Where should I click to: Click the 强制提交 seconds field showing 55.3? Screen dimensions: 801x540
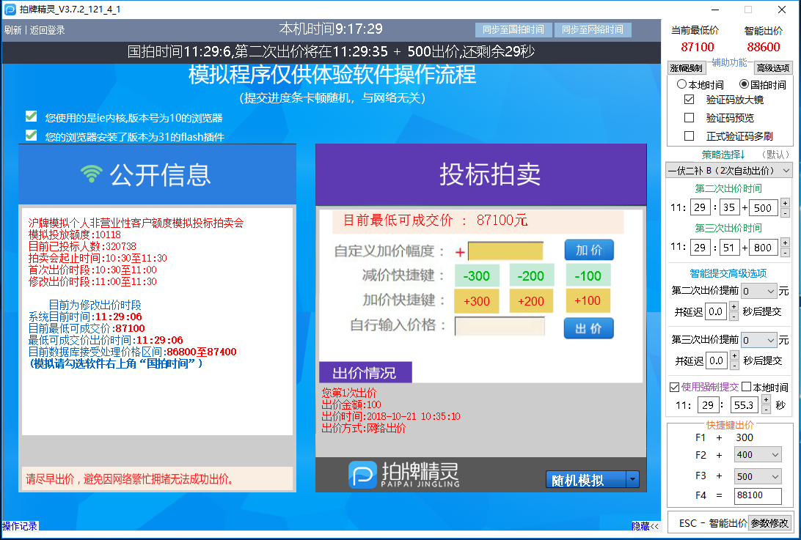coord(745,404)
